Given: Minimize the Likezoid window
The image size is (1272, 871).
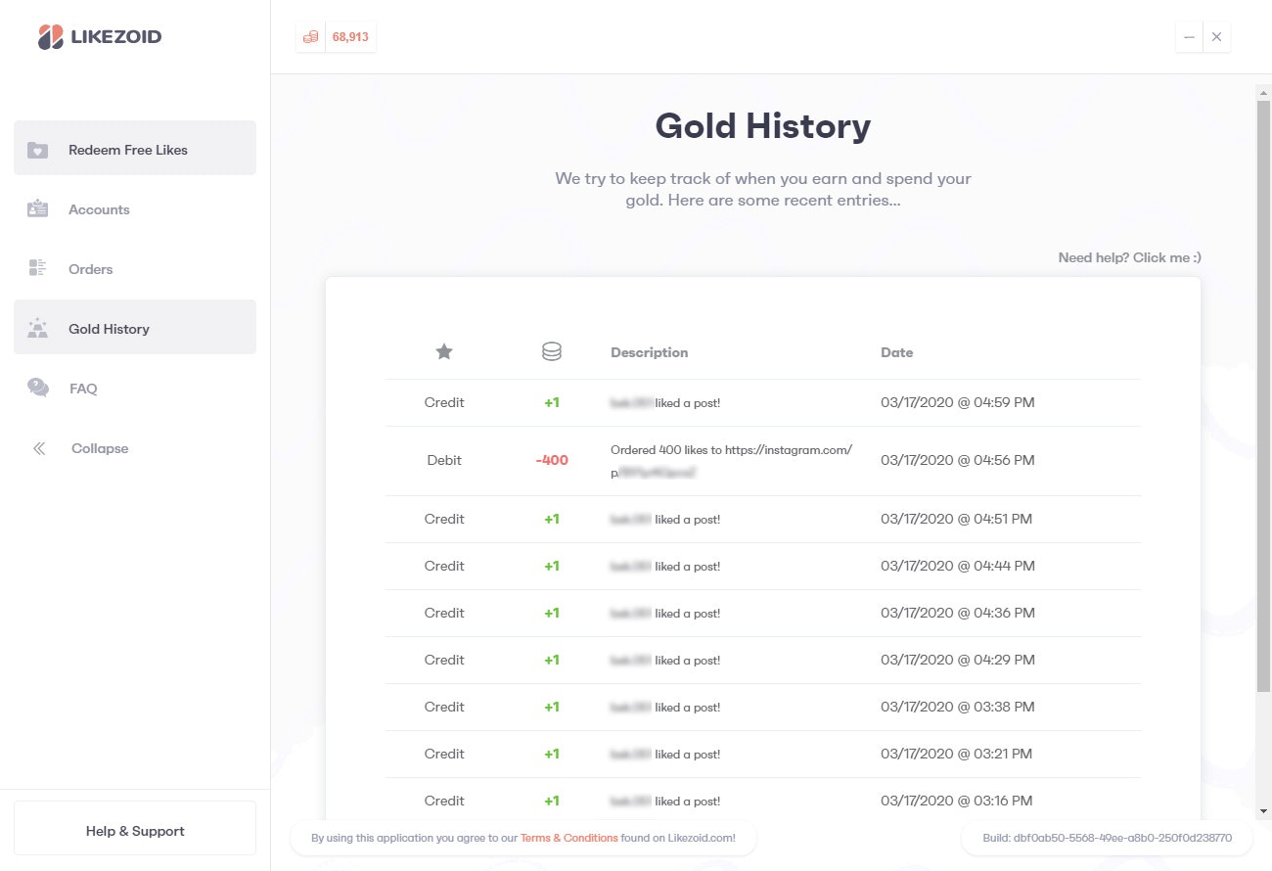Looking at the screenshot, I should click(1189, 37).
